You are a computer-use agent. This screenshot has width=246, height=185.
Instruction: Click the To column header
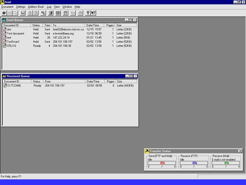(68, 25)
